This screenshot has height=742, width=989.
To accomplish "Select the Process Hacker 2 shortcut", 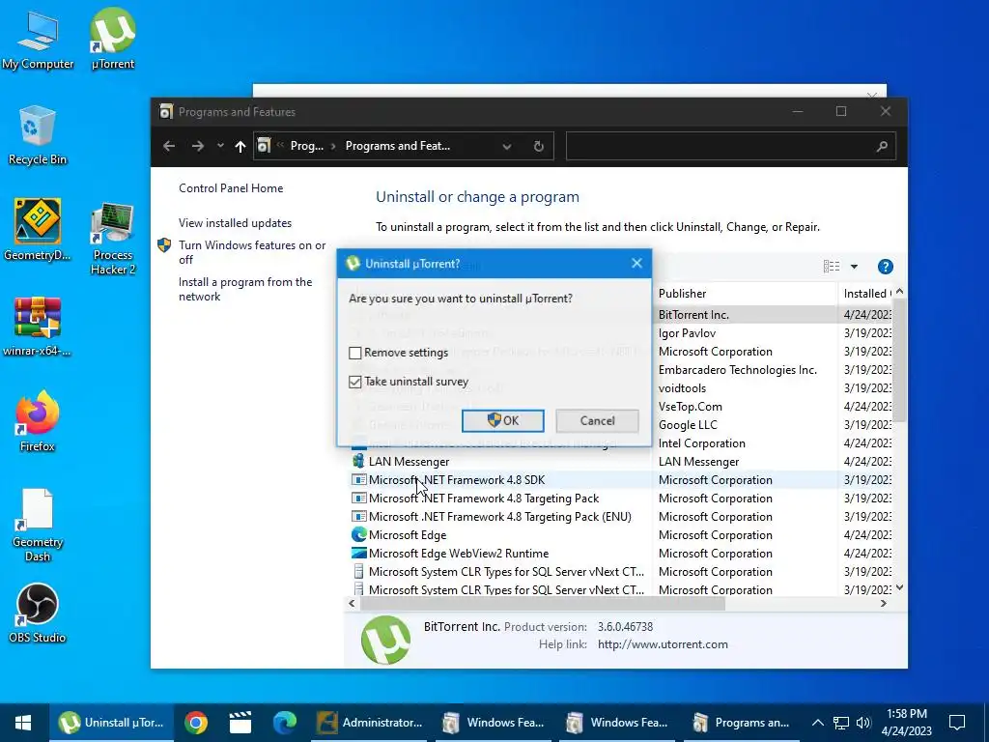I will click(113, 239).
